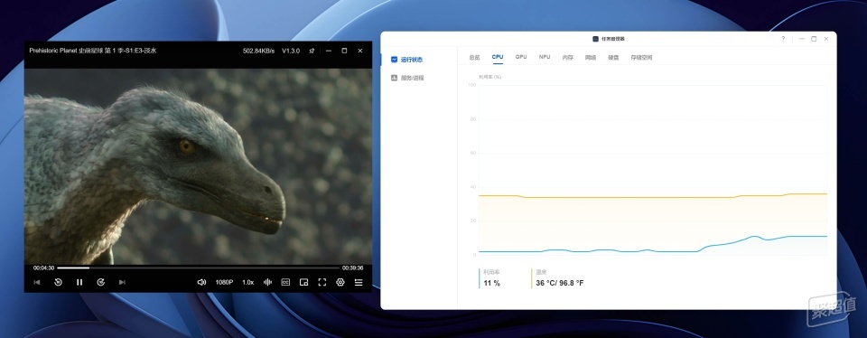
Task: Expand the episode playlist menu
Action: 359,282
